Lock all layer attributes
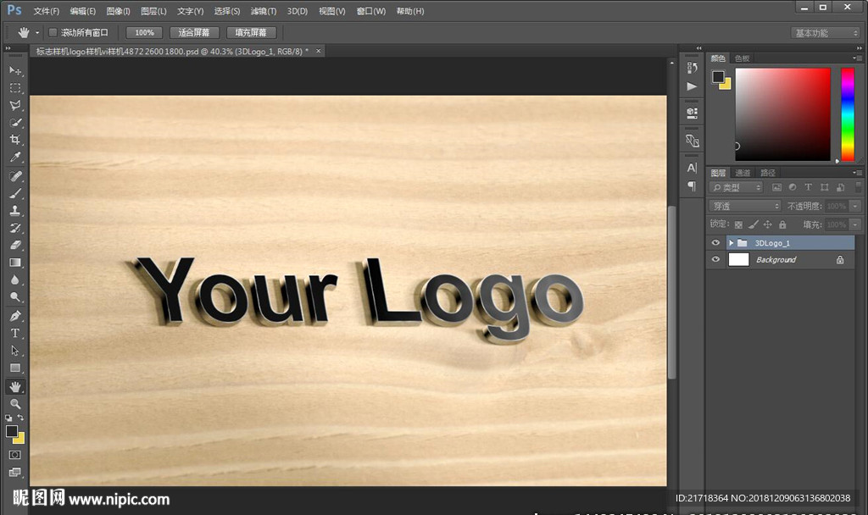The image size is (868, 515). click(782, 224)
